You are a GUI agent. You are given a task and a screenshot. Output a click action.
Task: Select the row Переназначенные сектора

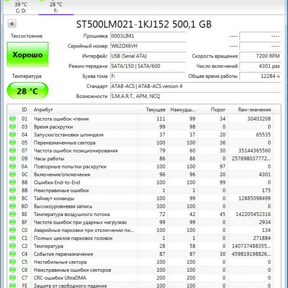[140, 143]
